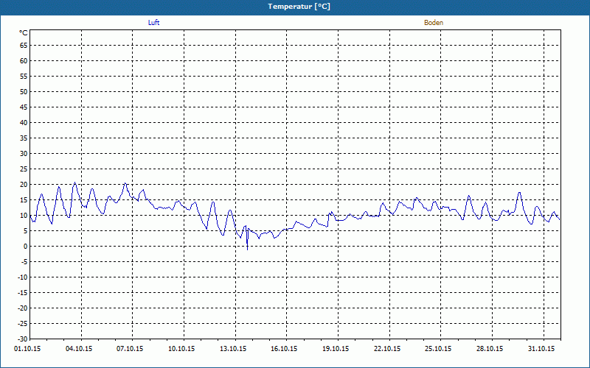590x368 pixels.
Task: Click the 60 axis value
Action: (x=24, y=61)
